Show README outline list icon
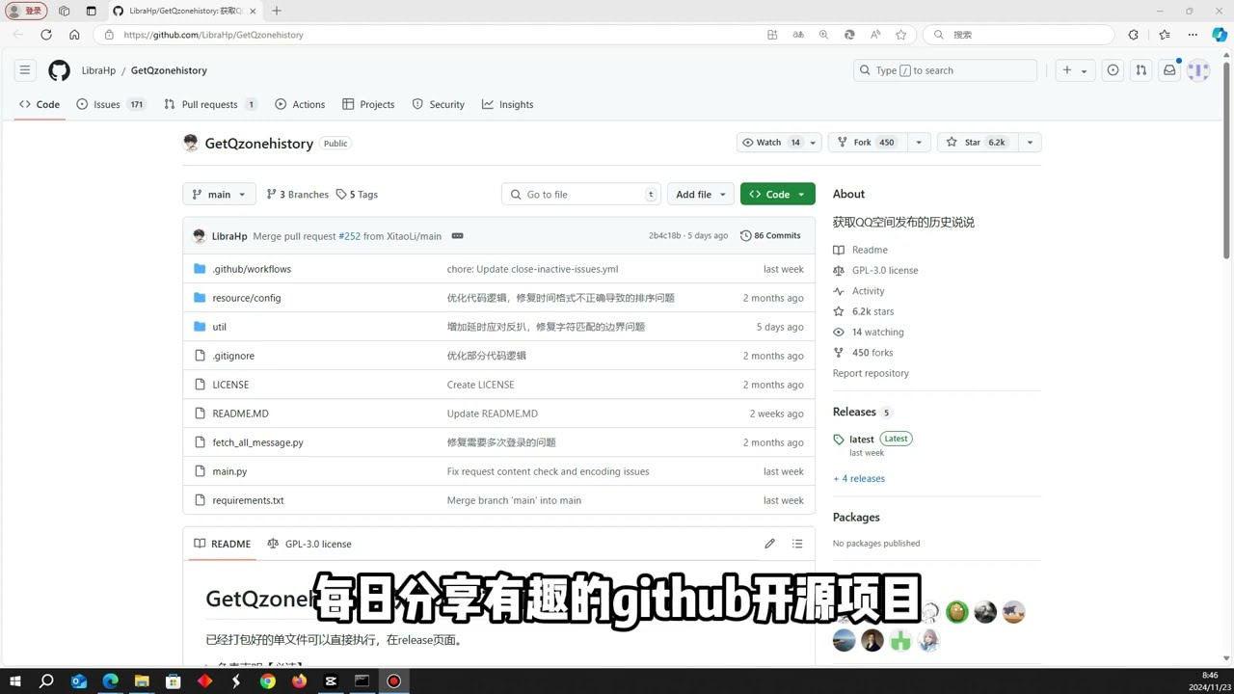This screenshot has height=694, width=1234. (x=797, y=544)
